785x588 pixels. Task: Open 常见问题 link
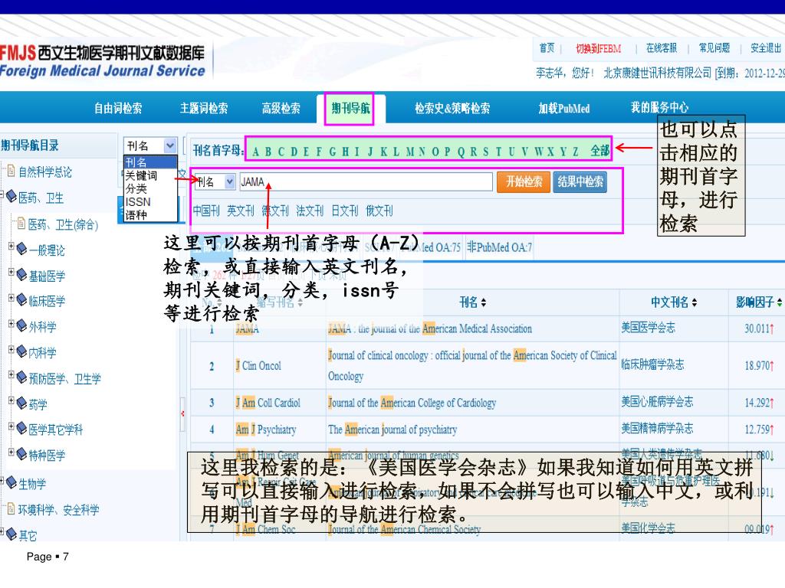pos(714,48)
